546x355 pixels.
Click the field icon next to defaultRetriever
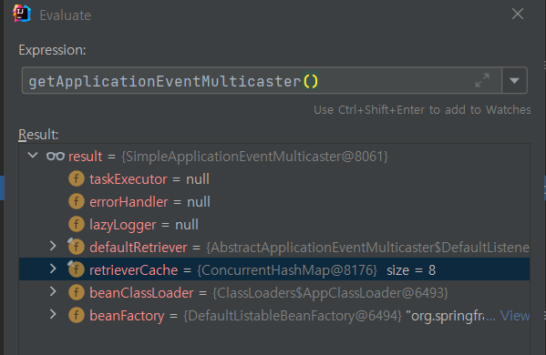coord(77,247)
